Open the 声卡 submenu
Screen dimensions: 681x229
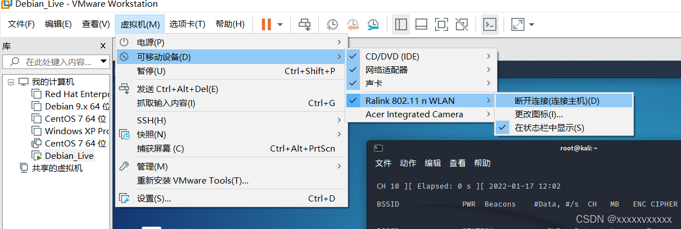point(420,83)
